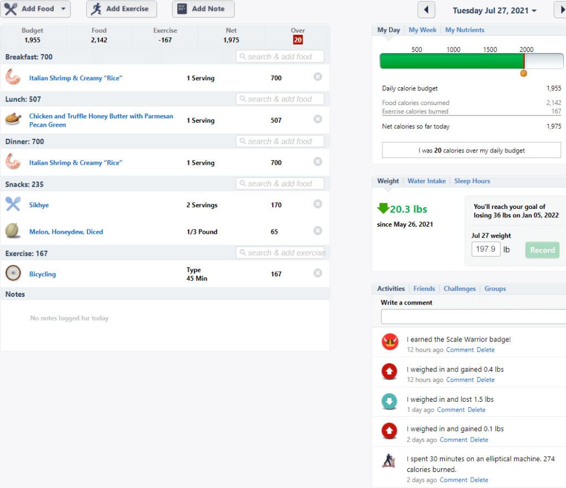This screenshot has width=566, height=488.
Task: Switch to the My Week tab
Action: 422,30
